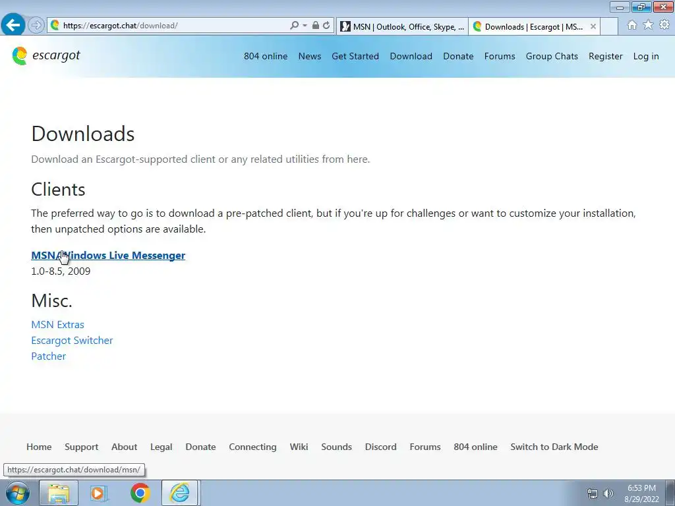The image size is (675, 506).
Task: Refresh the page with the reload icon
Action: click(x=326, y=26)
